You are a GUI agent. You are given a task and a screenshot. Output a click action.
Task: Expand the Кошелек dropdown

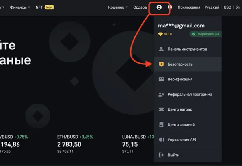coord(118,7)
